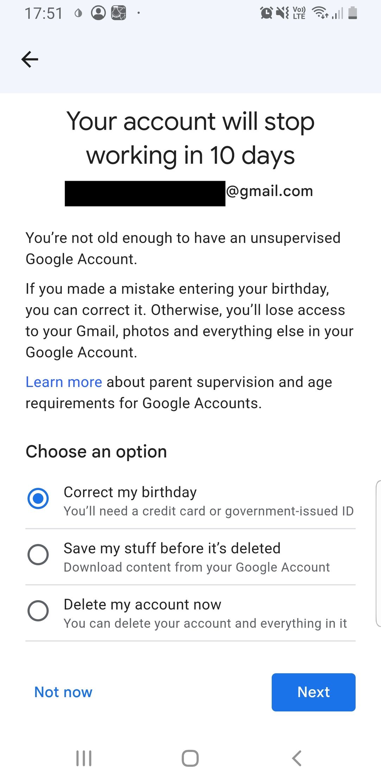Tap the status bar clock time
381x784 pixels.
pyautogui.click(x=44, y=13)
